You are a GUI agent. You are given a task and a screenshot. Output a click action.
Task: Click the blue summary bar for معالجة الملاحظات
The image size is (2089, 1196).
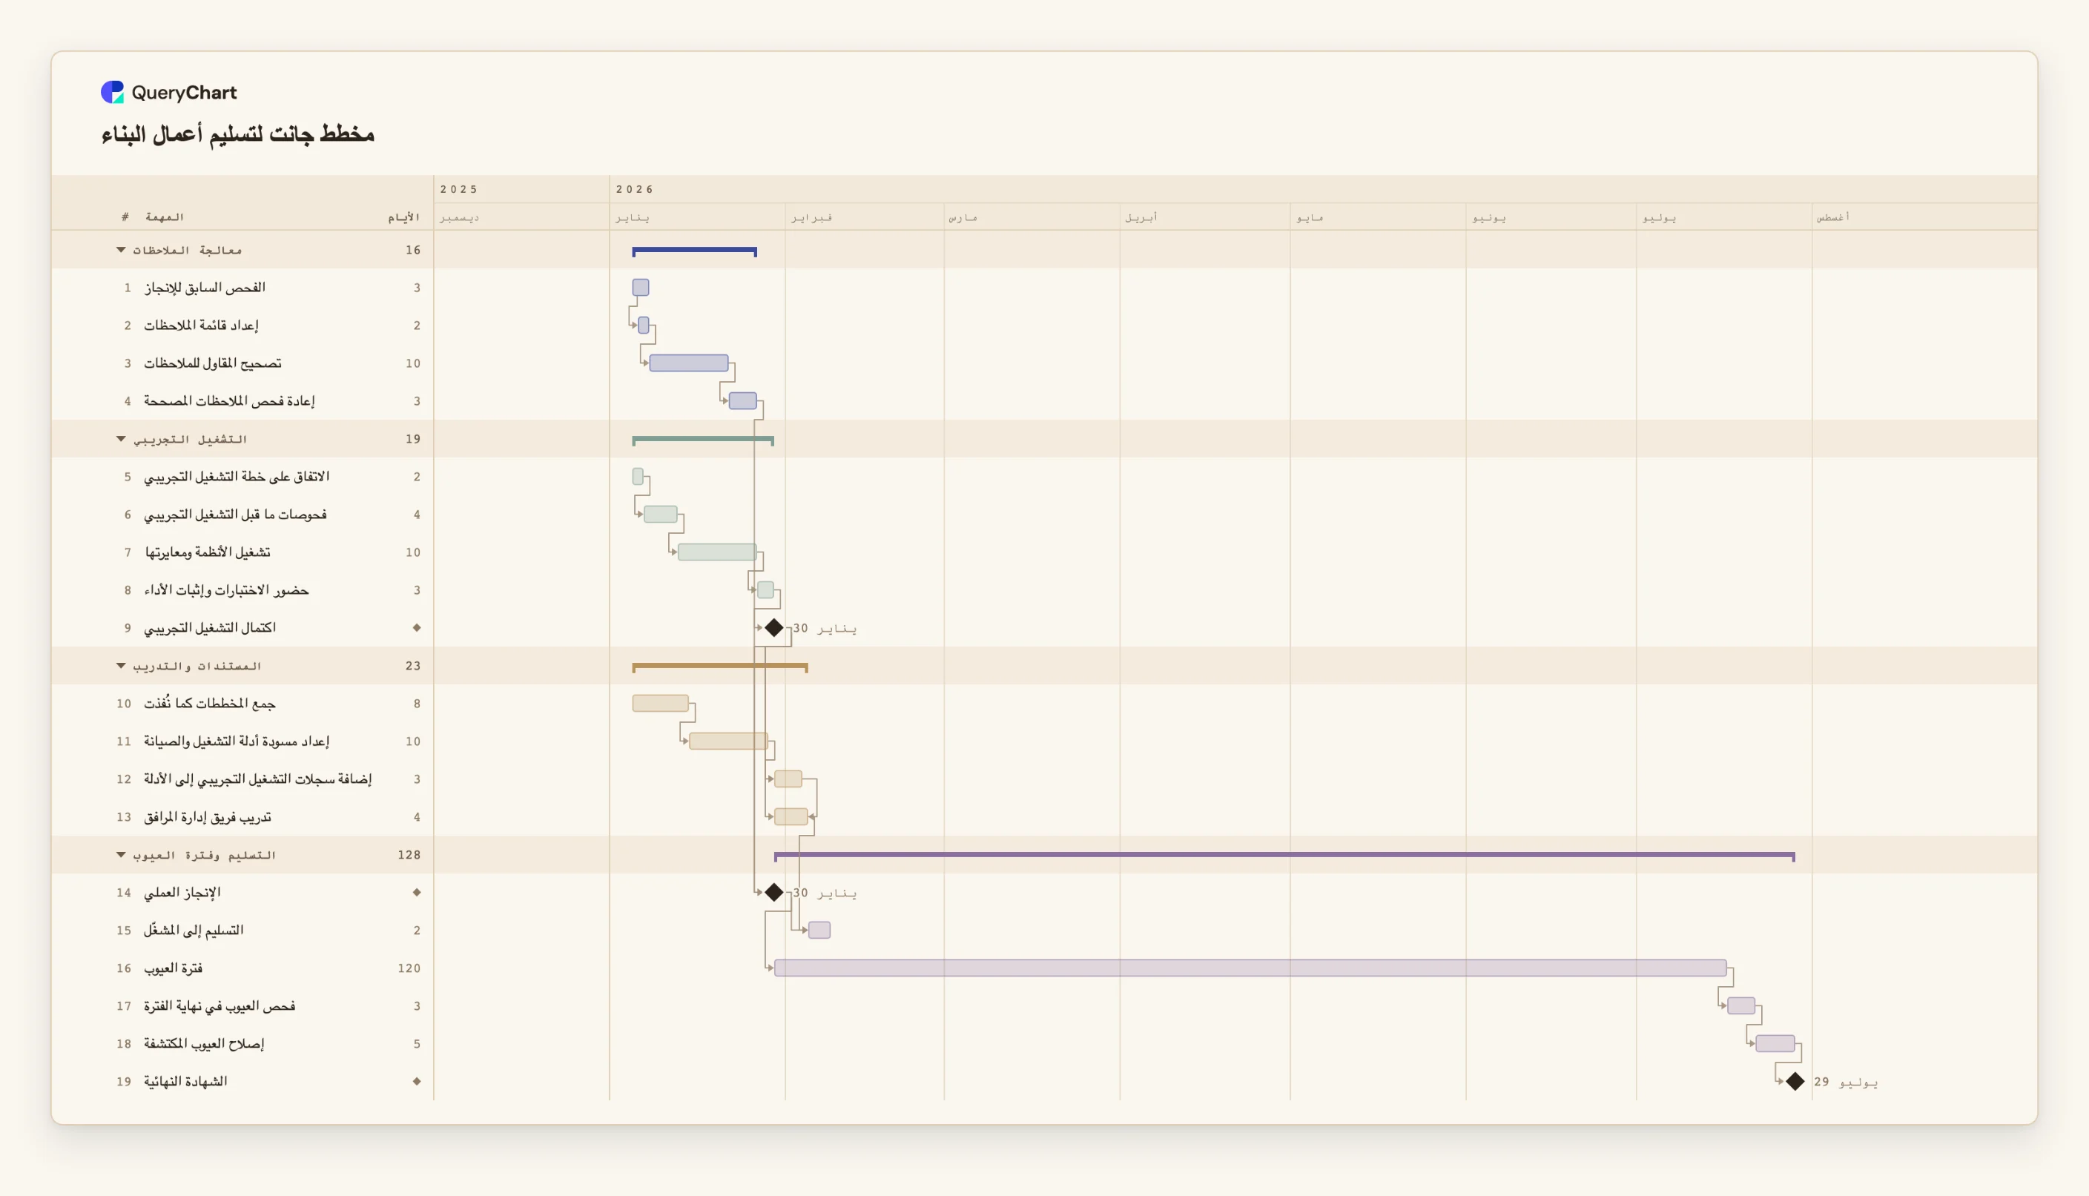694,251
